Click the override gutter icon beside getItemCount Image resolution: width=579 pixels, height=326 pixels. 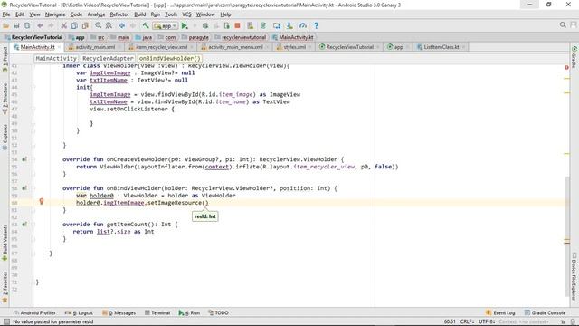24,225
